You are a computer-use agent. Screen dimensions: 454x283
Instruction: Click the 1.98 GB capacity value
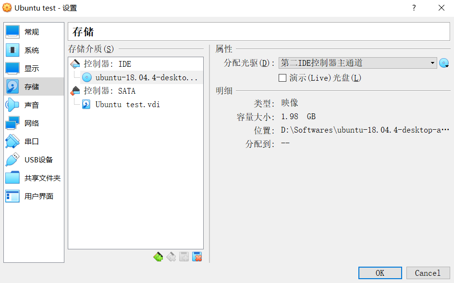point(298,116)
